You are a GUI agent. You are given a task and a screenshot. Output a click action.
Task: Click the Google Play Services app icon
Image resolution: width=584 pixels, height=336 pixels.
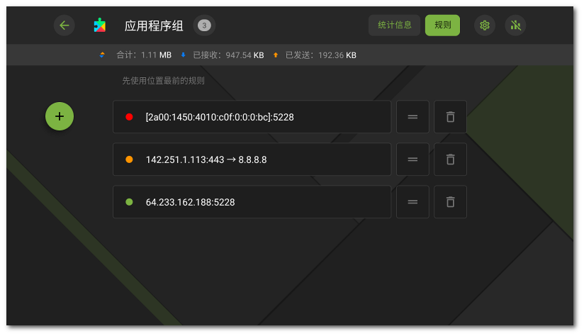point(99,26)
